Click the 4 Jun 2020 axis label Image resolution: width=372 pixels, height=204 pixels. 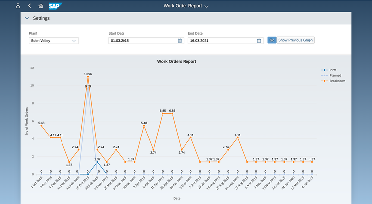click(x=308, y=182)
